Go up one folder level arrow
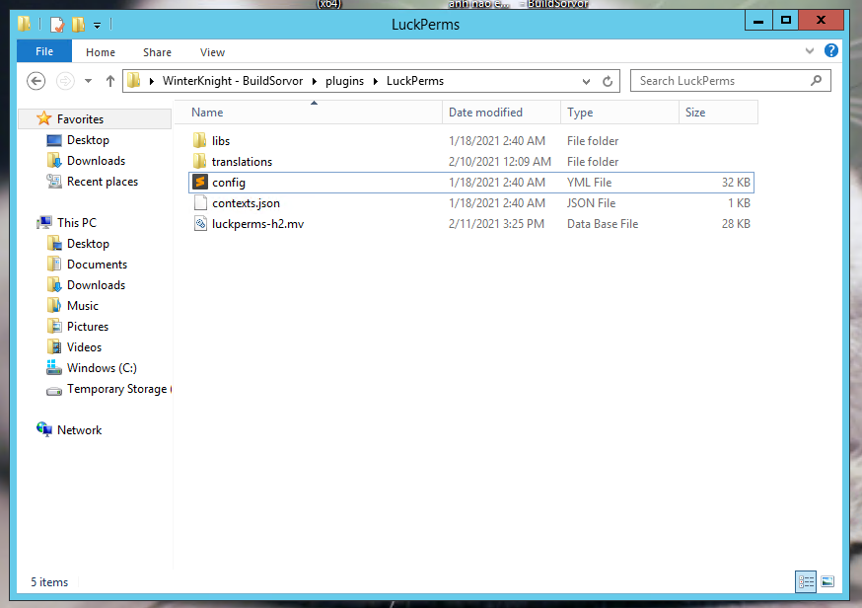 [x=109, y=81]
